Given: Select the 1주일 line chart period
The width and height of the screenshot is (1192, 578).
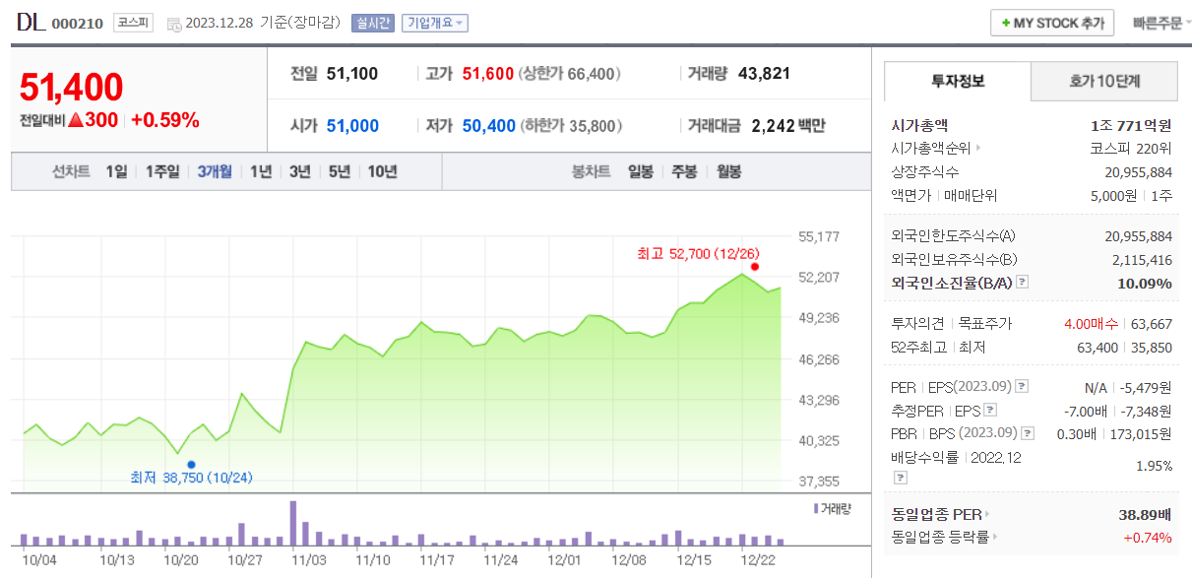Looking at the screenshot, I should click(162, 171).
